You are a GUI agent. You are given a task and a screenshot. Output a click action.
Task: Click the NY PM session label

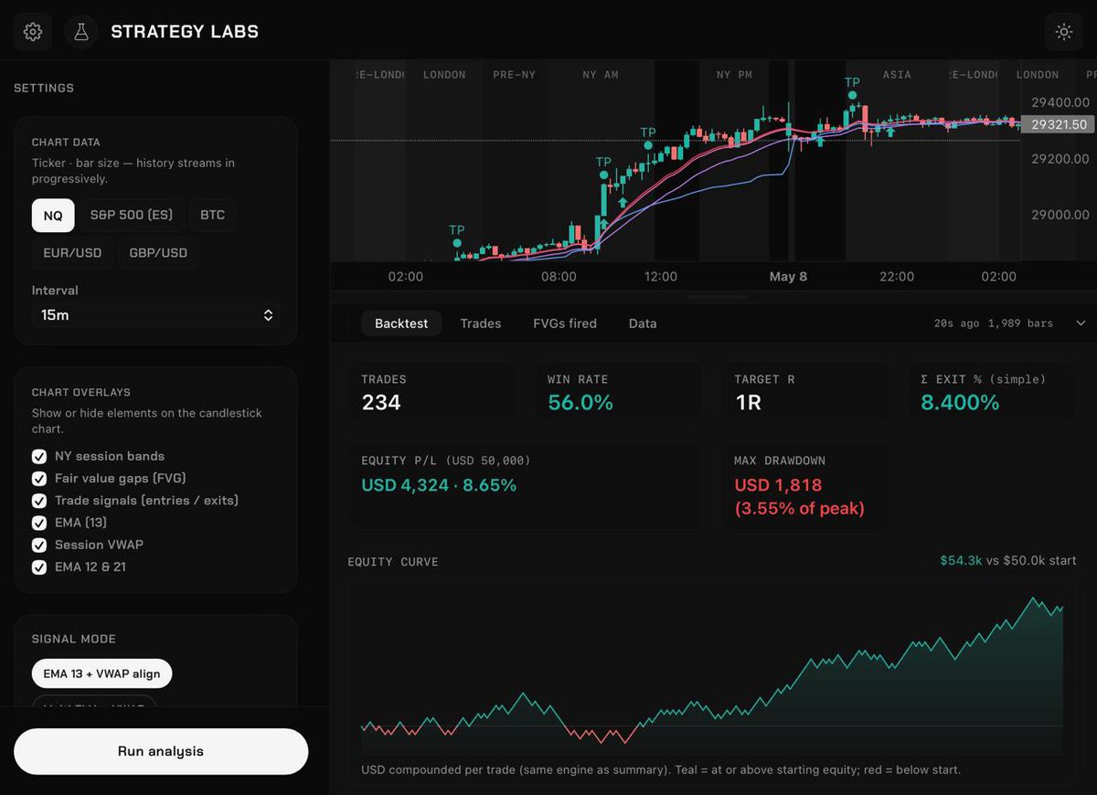point(734,75)
